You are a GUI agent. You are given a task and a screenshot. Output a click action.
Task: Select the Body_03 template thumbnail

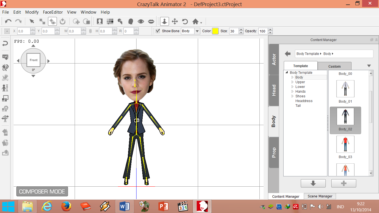345,144
